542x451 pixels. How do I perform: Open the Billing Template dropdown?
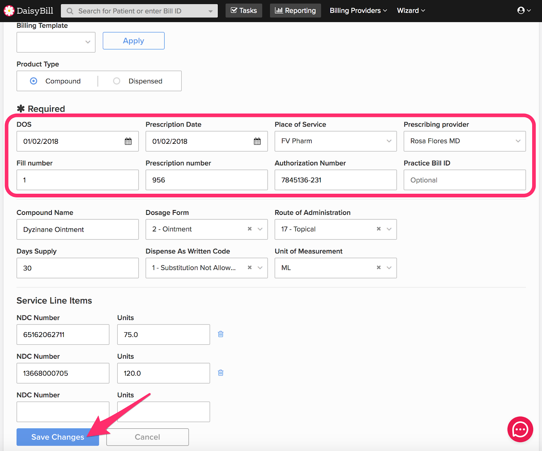56,42
